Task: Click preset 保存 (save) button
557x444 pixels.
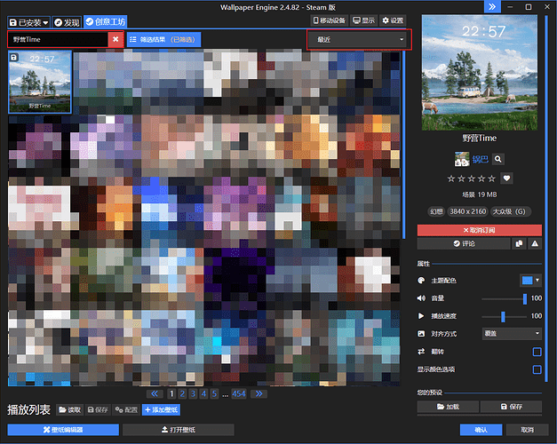Action: click(x=511, y=407)
